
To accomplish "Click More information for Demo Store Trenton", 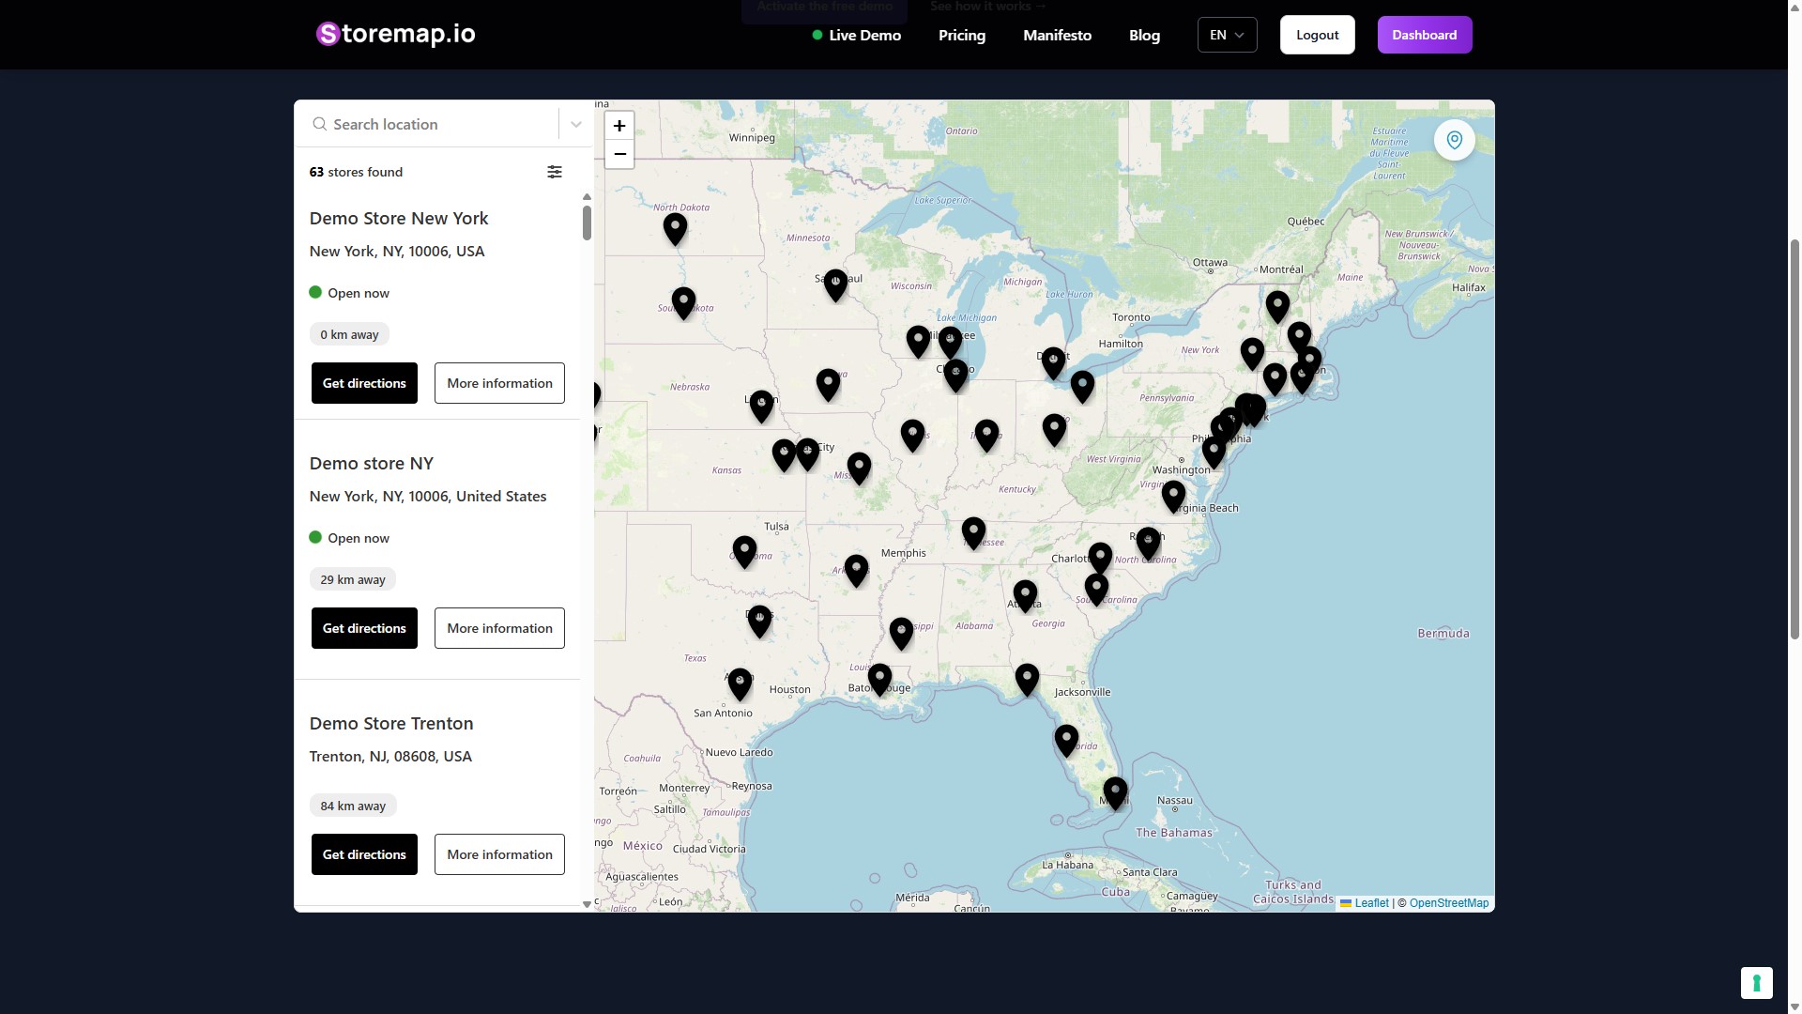I will (x=499, y=854).
